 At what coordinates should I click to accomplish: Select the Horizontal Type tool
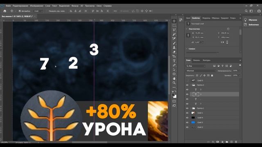click(174, 61)
